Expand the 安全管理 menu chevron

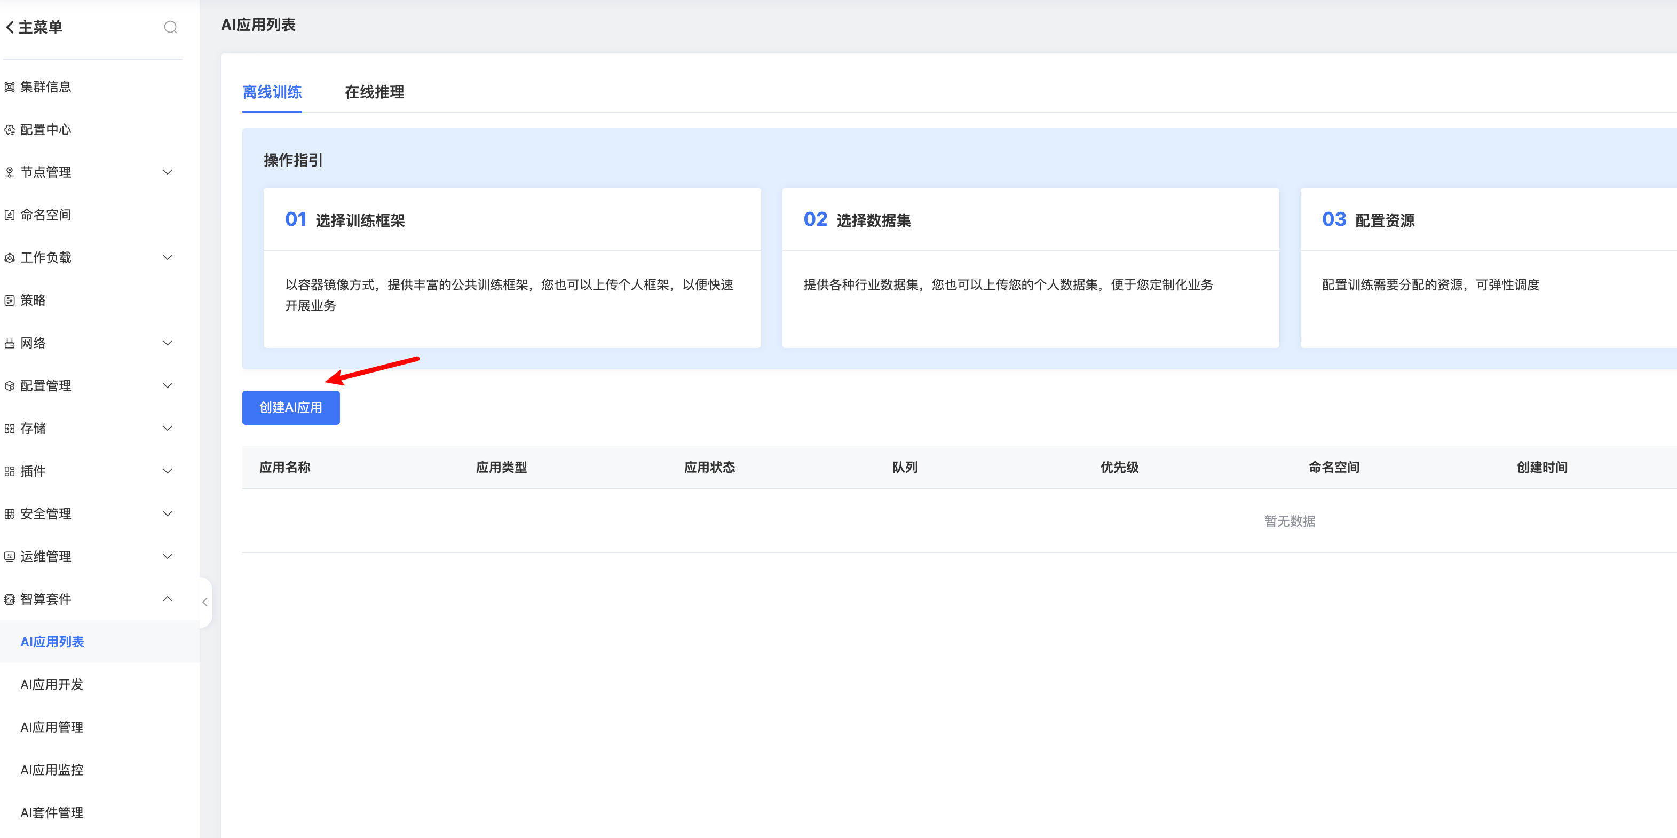click(x=167, y=513)
